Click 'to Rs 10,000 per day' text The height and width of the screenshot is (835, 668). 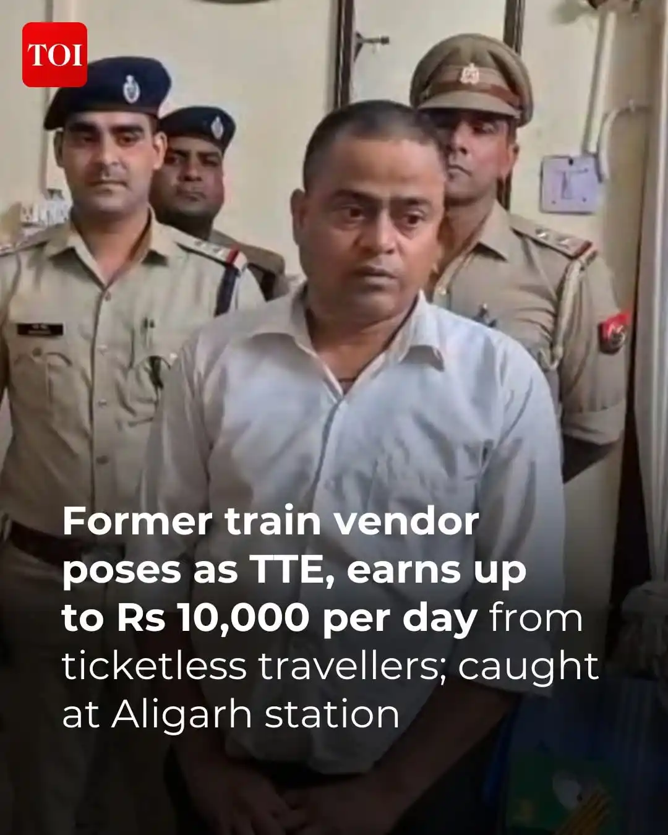[x=270, y=618]
